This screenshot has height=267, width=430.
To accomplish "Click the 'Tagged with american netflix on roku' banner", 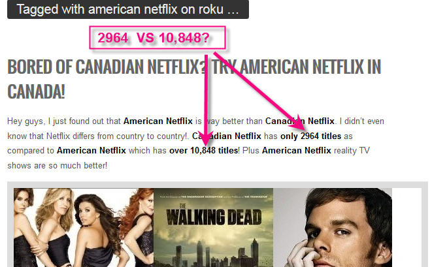I will coord(128,9).
